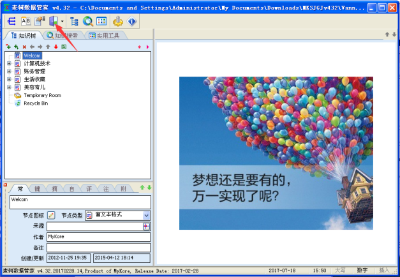Screen dimensions: 400x277
Task: Open the Recycle Bin node
Action: click(x=36, y=103)
